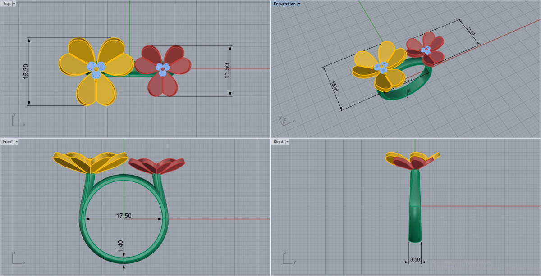
Task: Select the 11.50 dimension text in Top view
Action: tap(227, 71)
